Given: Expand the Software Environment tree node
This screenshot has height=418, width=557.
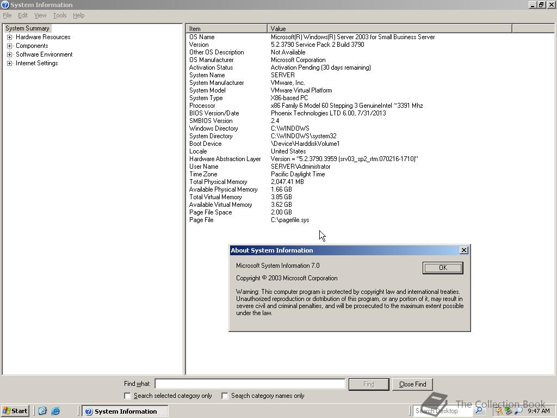Looking at the screenshot, I should (10, 54).
